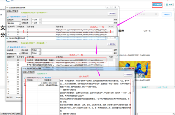Click 重新测试 retest in the data page window
Image resolution: width=175 pixels, height=115 pixels.
click(128, 75)
